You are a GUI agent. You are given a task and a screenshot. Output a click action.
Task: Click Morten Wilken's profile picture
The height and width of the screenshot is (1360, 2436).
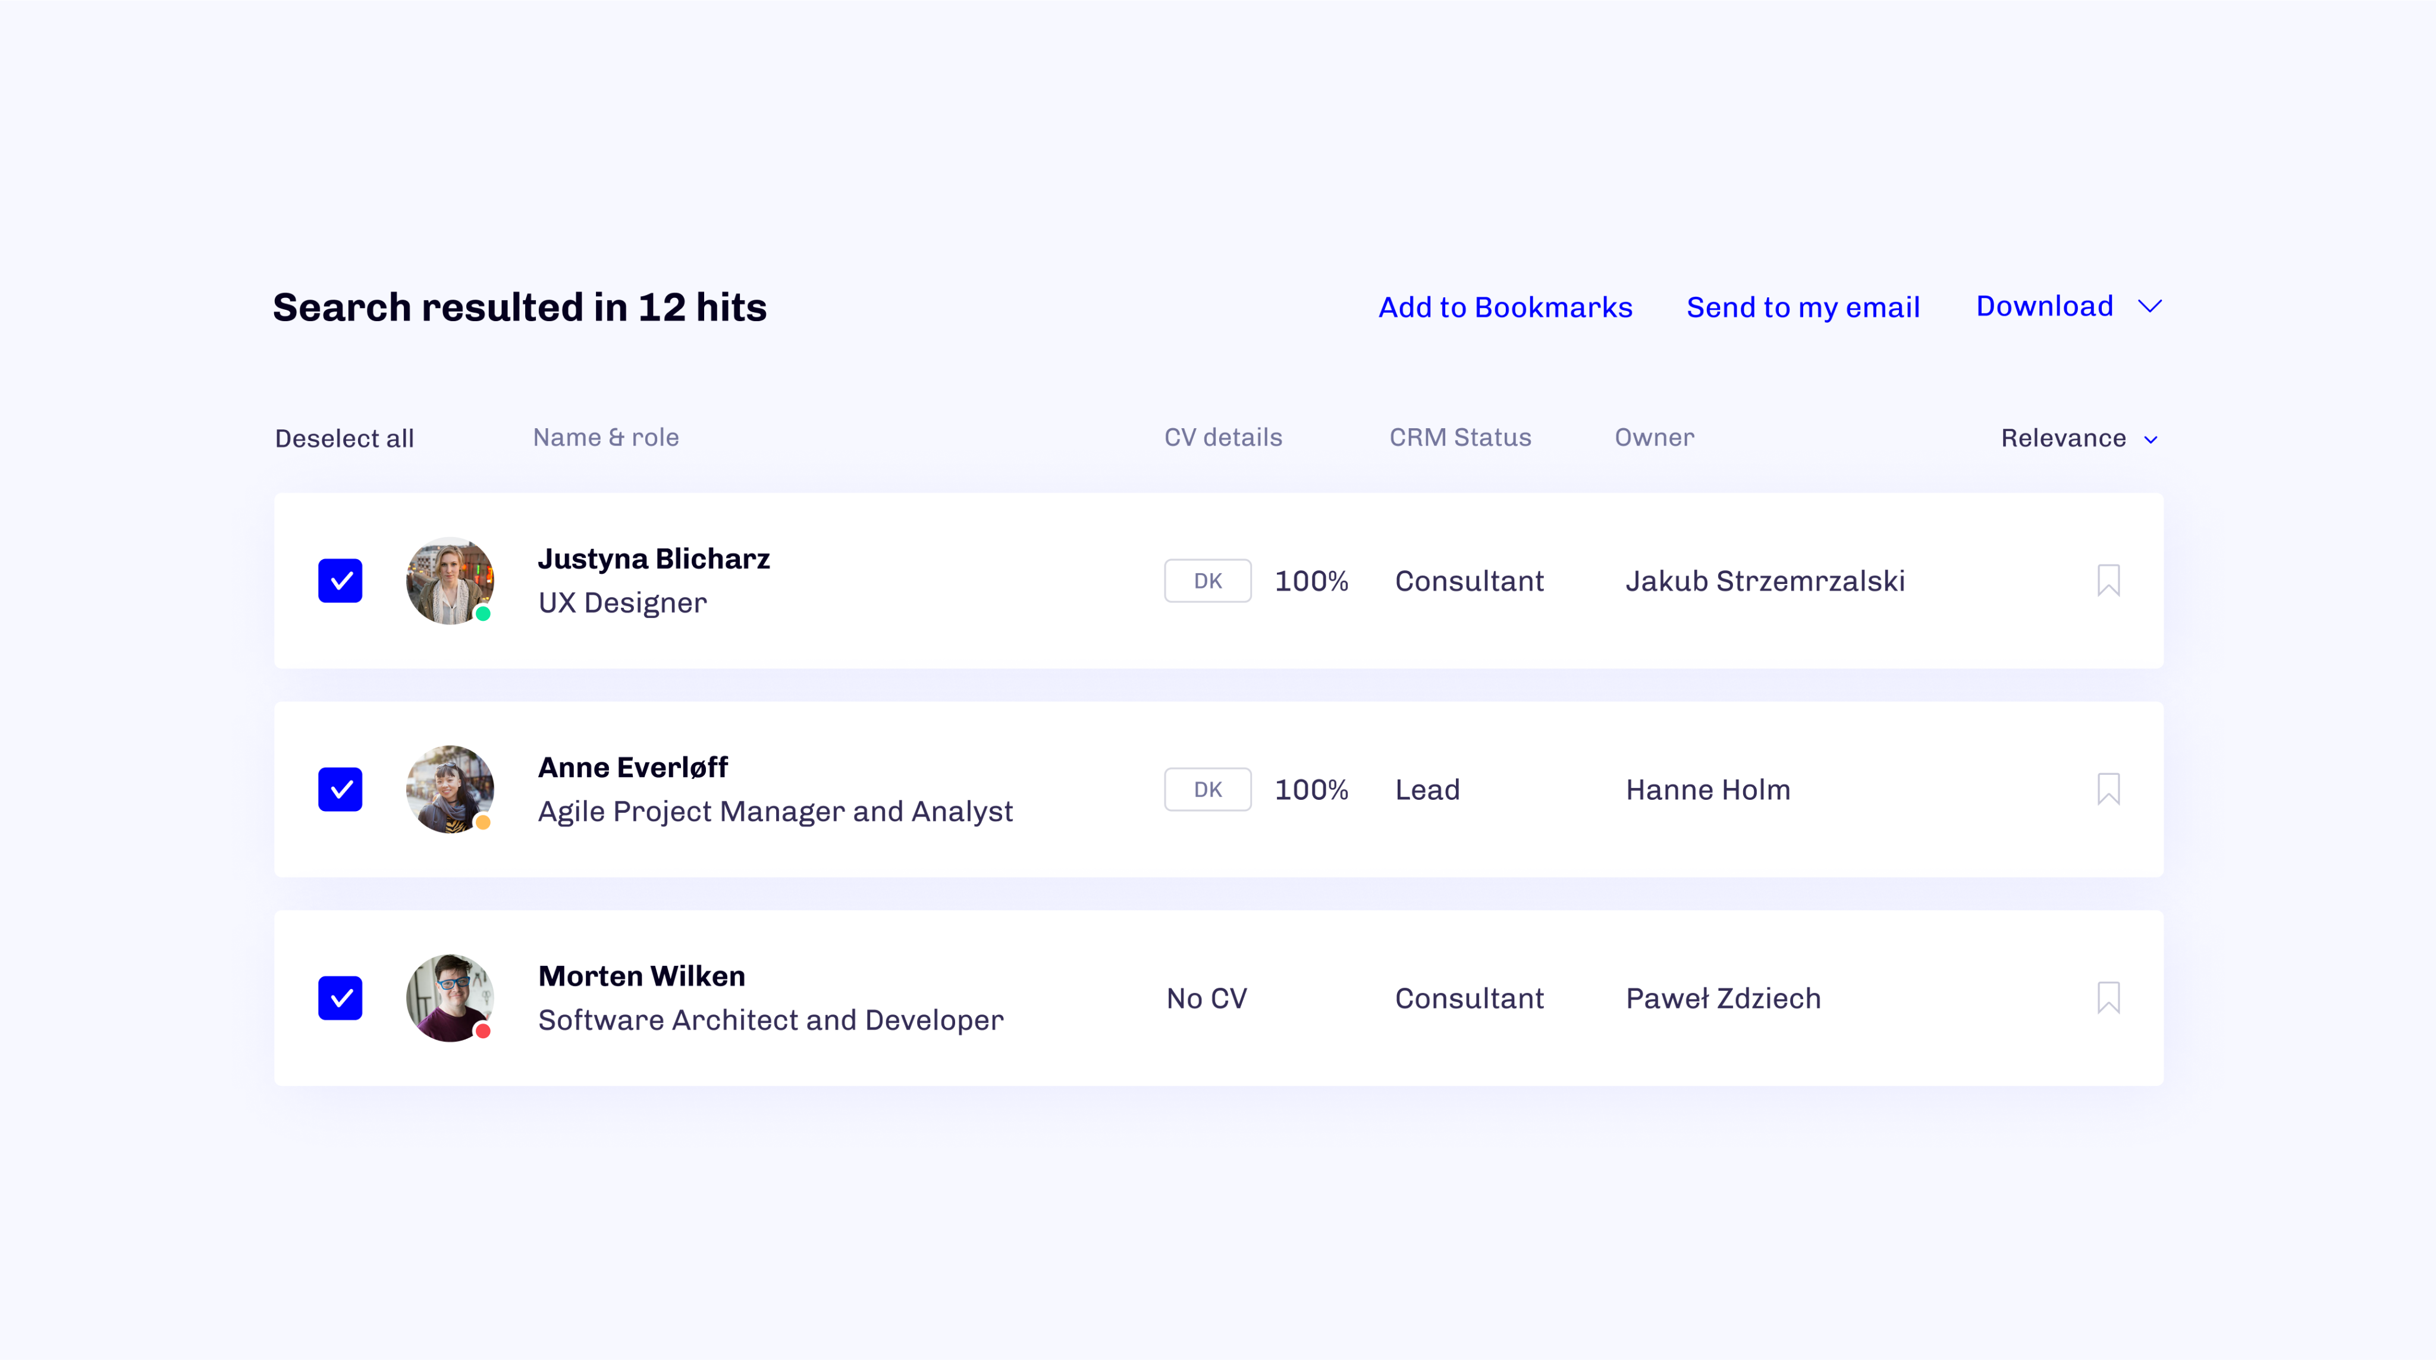(x=449, y=998)
